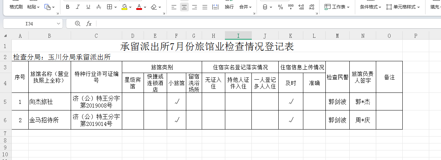Select the 住宿实名登记落实情况 header cell
This screenshot has width=441, height=160.
pyautogui.click(x=240, y=67)
